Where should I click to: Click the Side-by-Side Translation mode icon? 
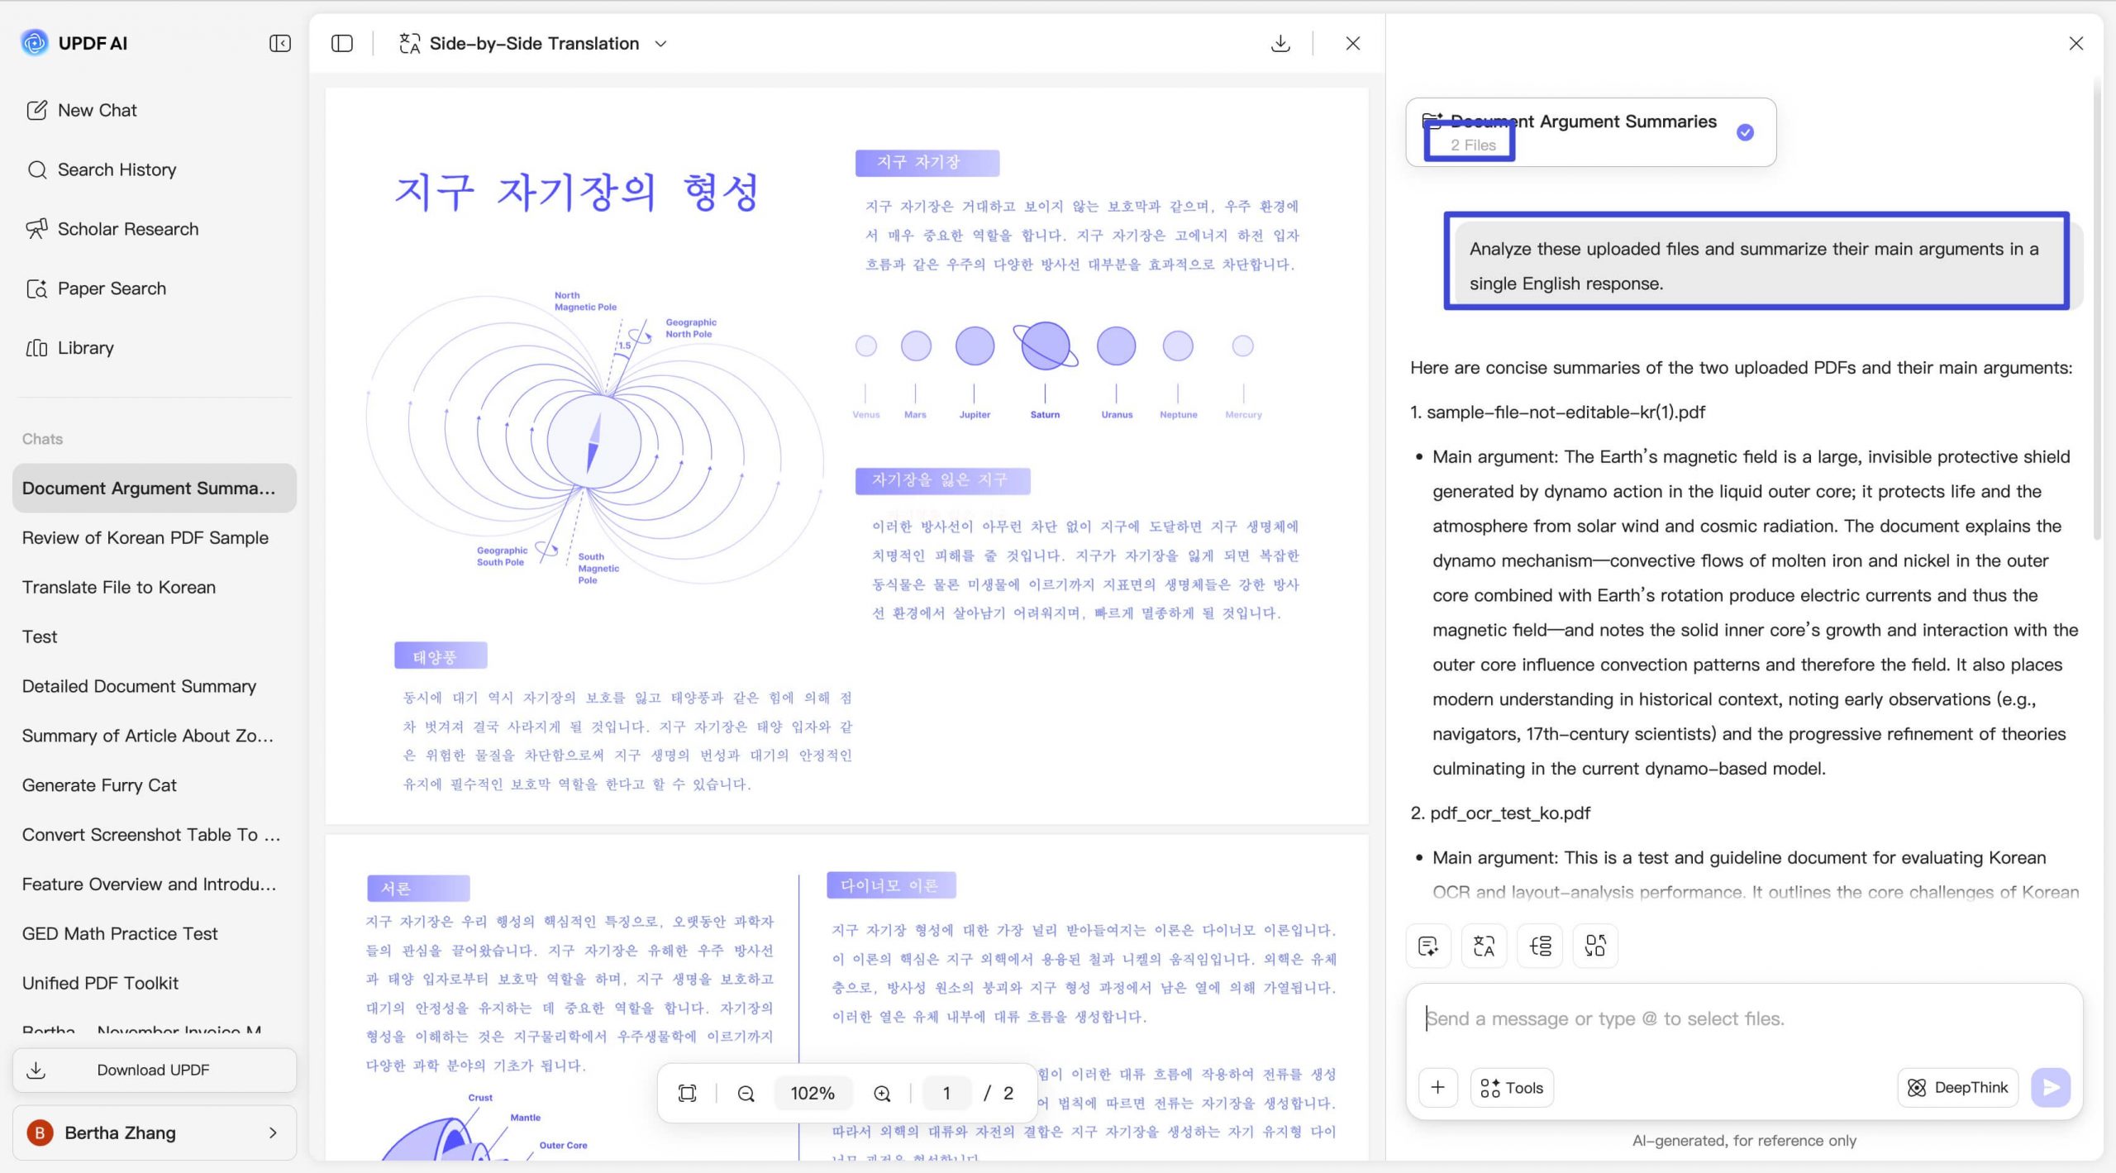[x=409, y=43]
